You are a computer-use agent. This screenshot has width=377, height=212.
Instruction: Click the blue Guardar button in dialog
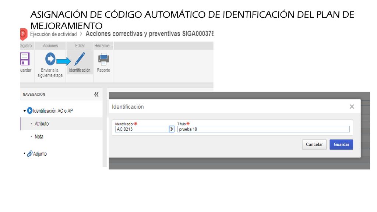pyautogui.click(x=341, y=144)
